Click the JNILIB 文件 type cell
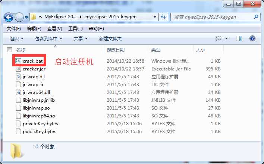 pos(163,100)
